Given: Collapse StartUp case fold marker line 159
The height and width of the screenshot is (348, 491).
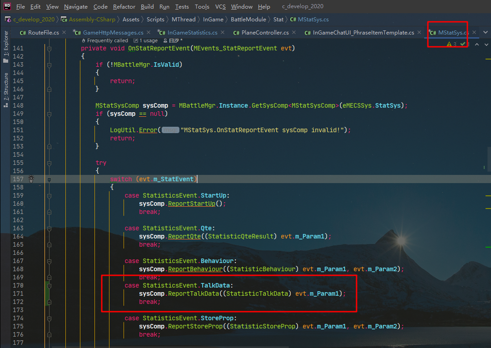Looking at the screenshot, I should tap(49, 196).
